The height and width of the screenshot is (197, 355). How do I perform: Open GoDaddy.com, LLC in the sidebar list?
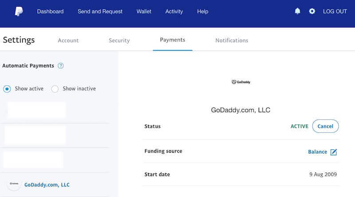point(47,185)
